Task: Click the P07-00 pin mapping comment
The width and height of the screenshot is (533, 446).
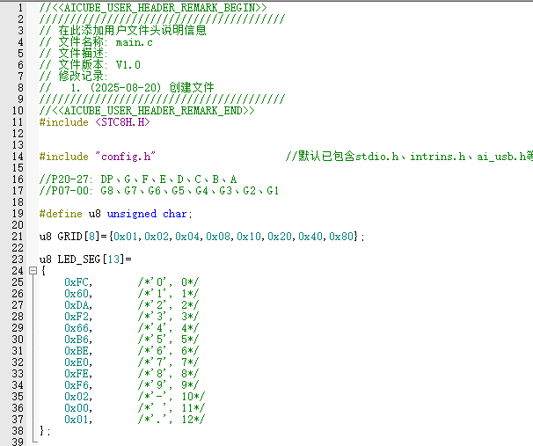Action: [x=158, y=191]
